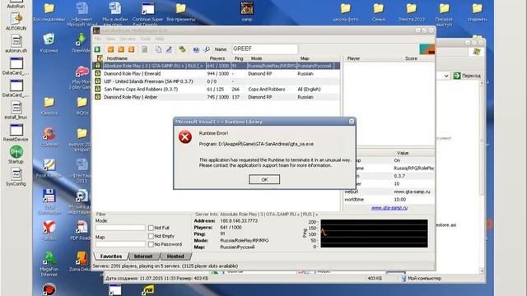The height and width of the screenshot is (296, 527).
Task: Click the scroll down arrow of the Explorer window
Action: point(482,271)
